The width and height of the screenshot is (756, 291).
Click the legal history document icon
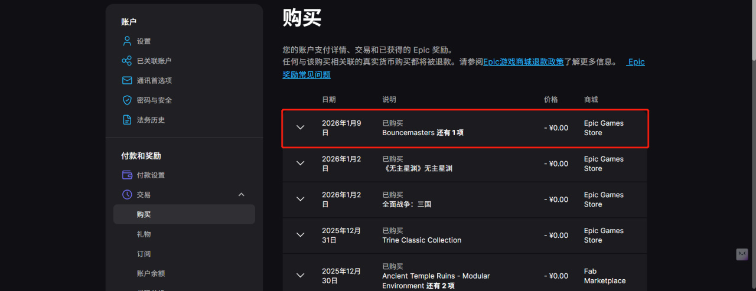[x=127, y=120]
